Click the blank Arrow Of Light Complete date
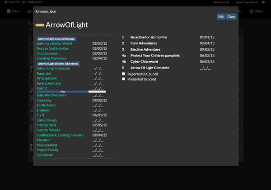The height and width of the screenshot is (190, 271). (x=205, y=68)
